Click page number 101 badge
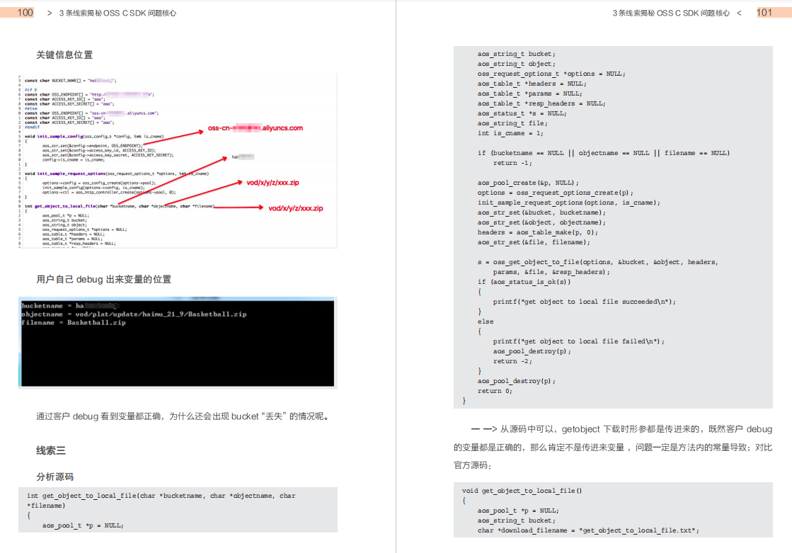Screen dimensions: 792x553 [764, 12]
